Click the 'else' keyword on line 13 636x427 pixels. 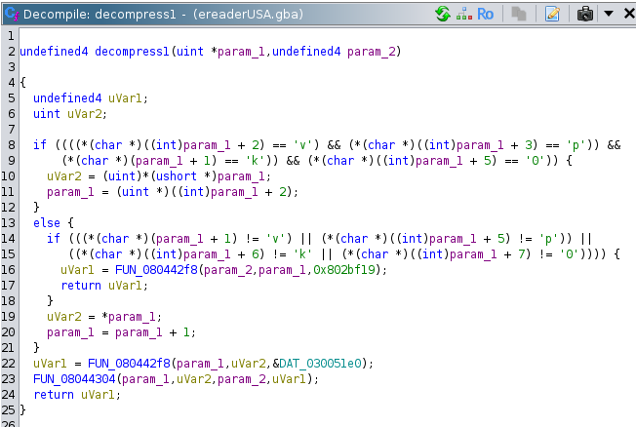coord(47,223)
